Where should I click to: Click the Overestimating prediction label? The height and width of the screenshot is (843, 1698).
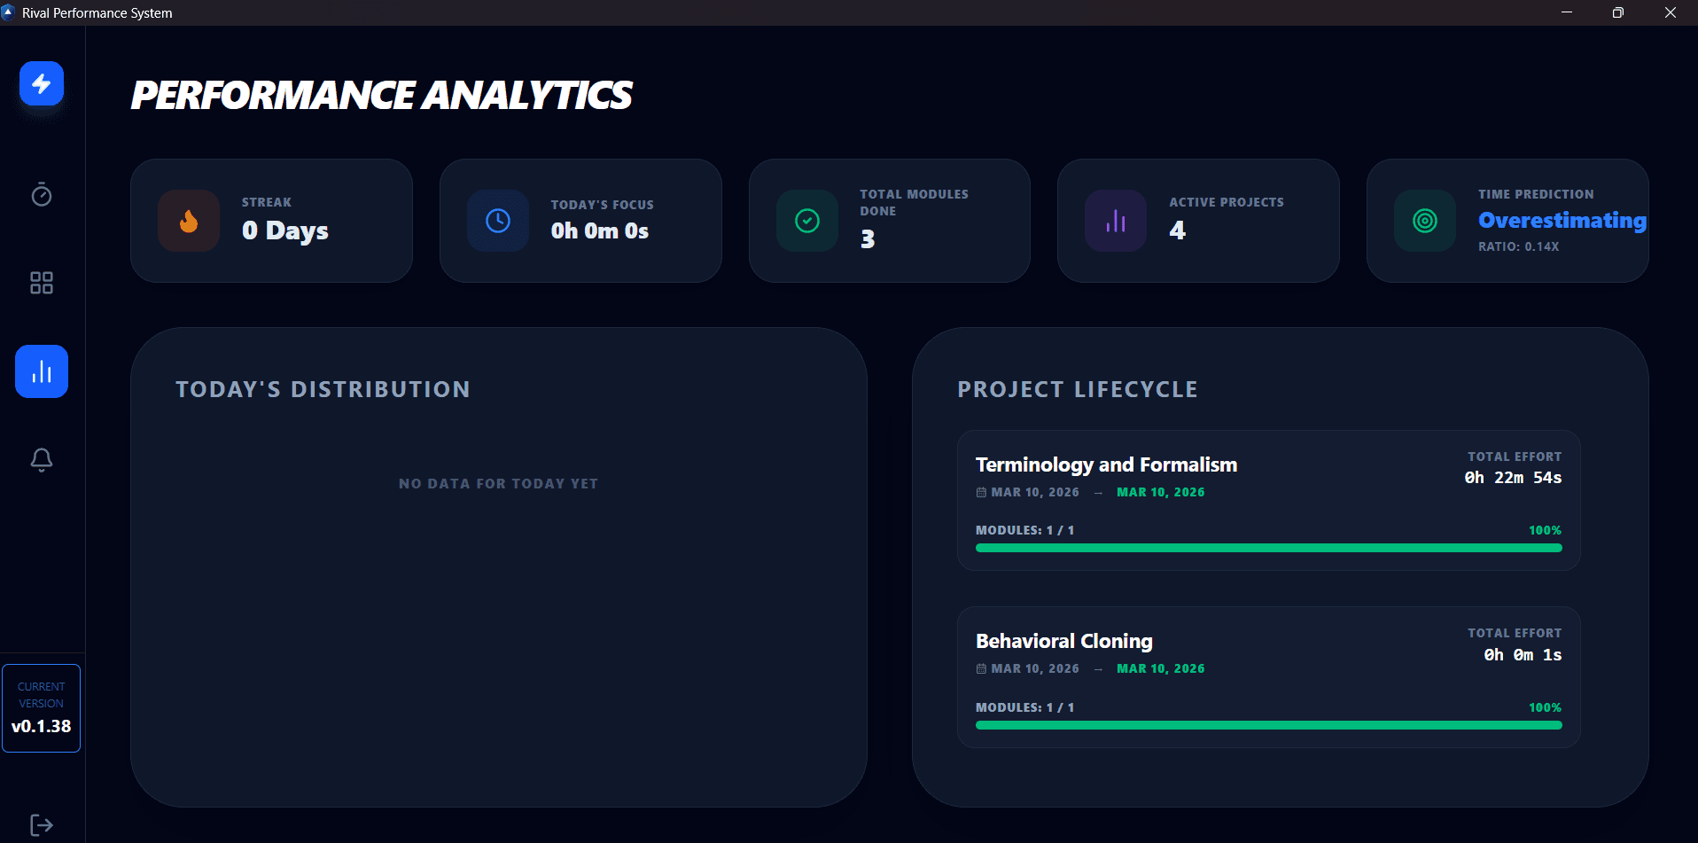(1562, 220)
